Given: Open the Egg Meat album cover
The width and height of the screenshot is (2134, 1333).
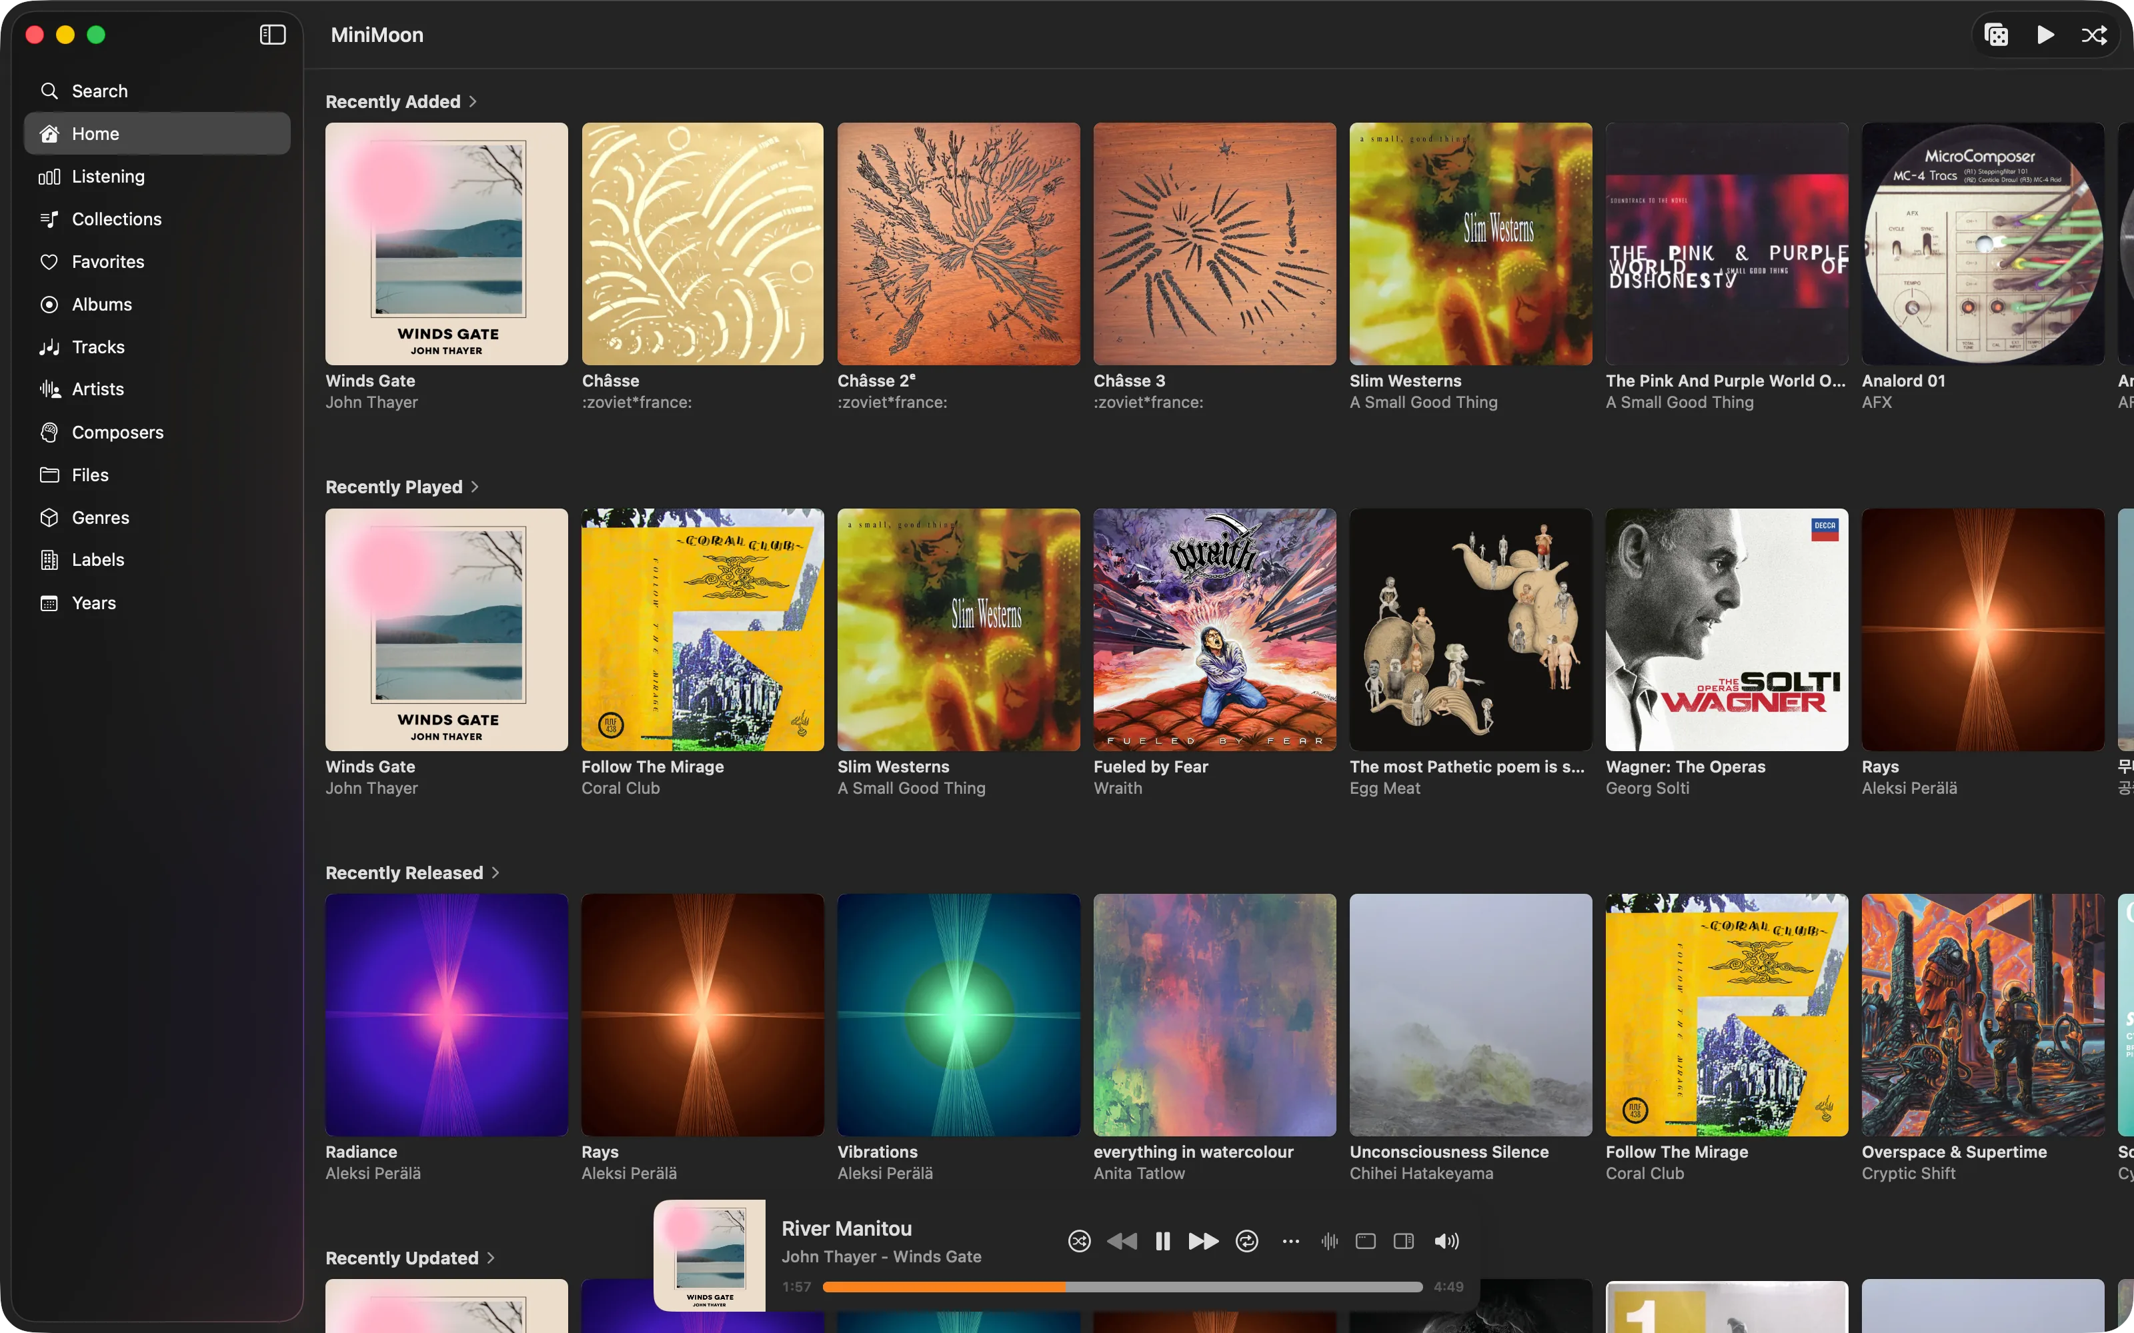Looking at the screenshot, I should pos(1471,629).
